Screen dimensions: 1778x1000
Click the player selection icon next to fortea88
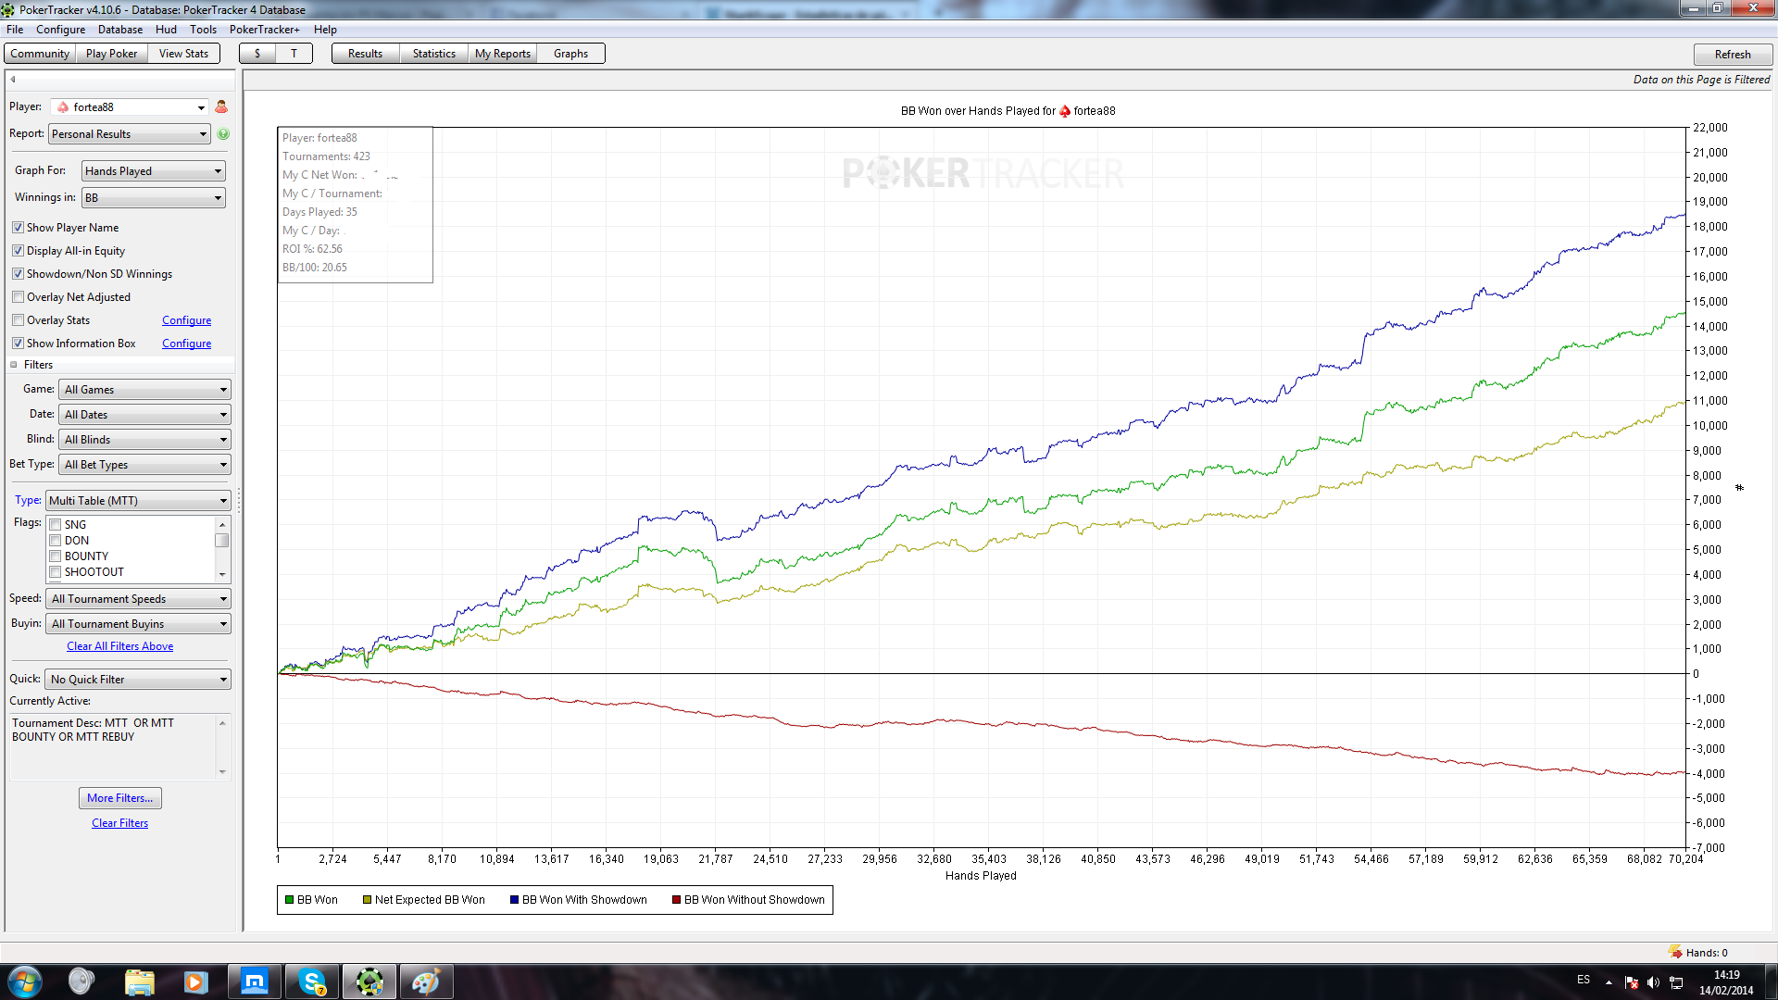coord(221,106)
